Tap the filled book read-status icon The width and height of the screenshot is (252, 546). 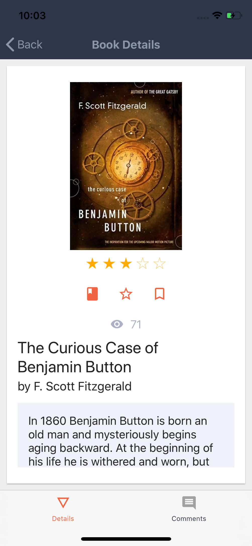(92, 294)
